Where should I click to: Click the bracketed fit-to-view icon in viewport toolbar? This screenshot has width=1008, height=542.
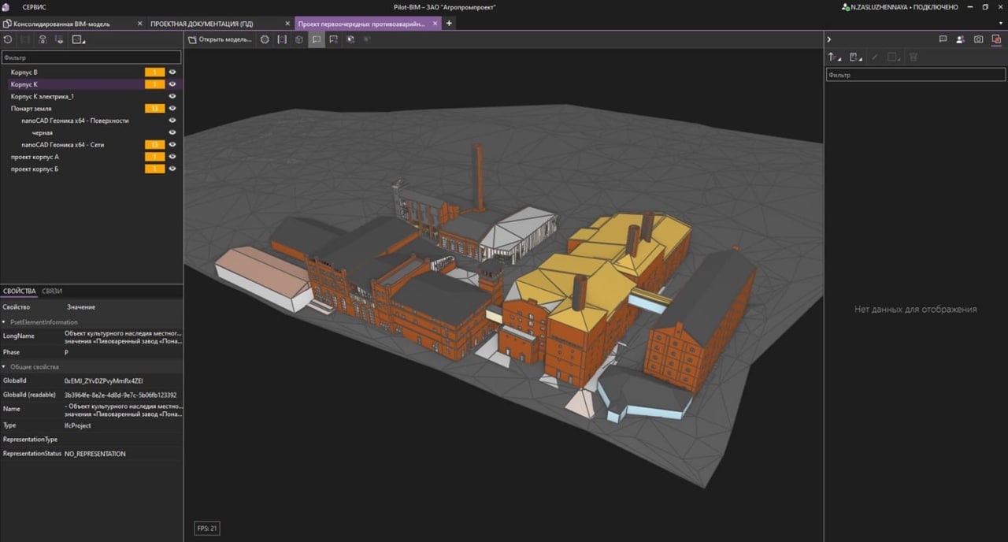(282, 39)
